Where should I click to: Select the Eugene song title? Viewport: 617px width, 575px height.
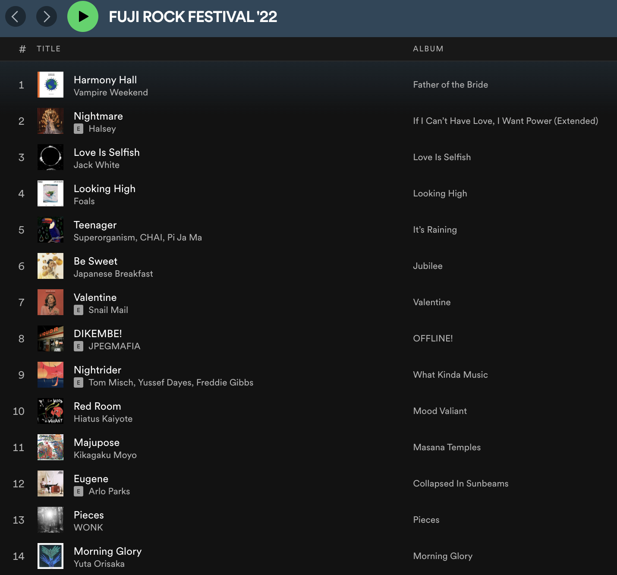pyautogui.click(x=91, y=479)
